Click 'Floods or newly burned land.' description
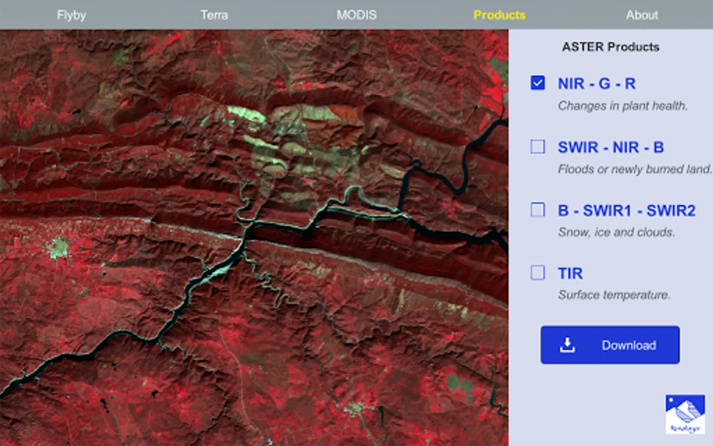This screenshot has width=713, height=446. coord(635,169)
